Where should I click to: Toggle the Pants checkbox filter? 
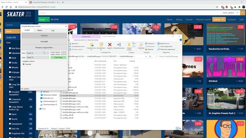pyautogui.click(x=10, y=114)
